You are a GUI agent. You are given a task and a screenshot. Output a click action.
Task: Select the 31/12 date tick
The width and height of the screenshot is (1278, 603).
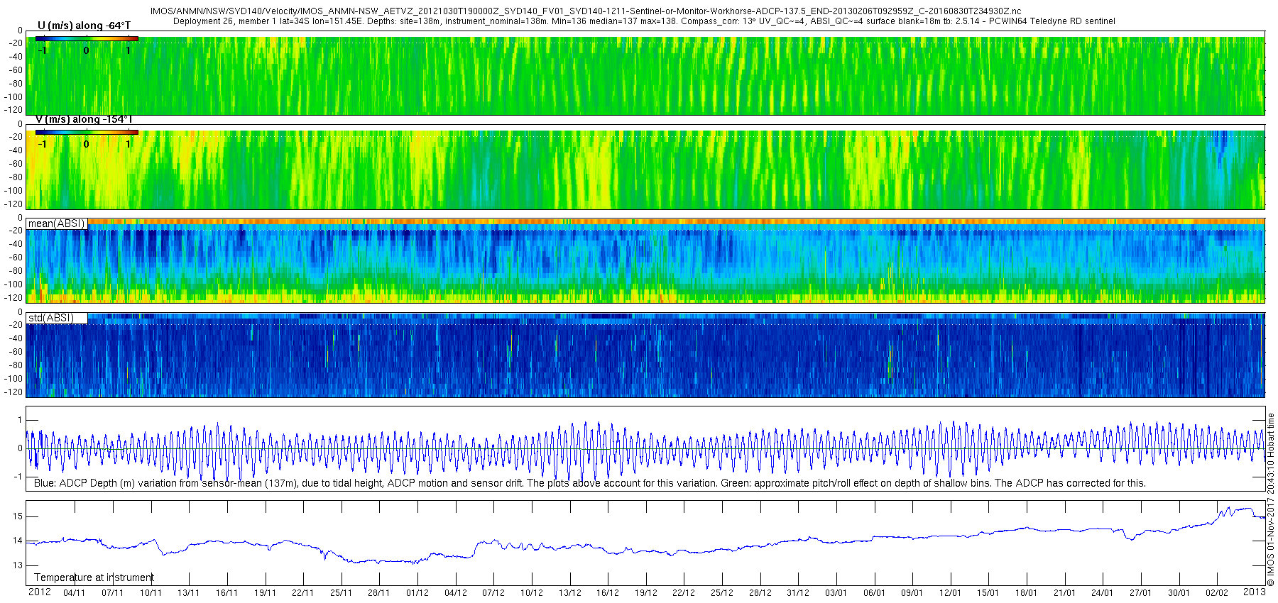(798, 593)
